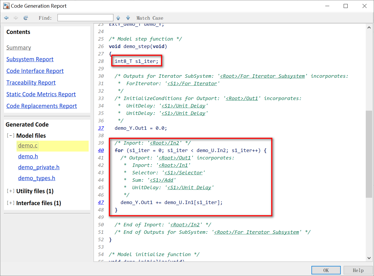This screenshot has height=276, width=374.
Task: Find previous match with the up arrow
Action: [118, 18]
